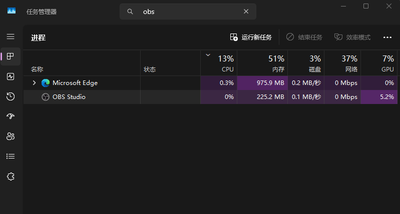The image size is (400, 214).
Task: Open the Users sidebar icon
Action: coord(11,136)
